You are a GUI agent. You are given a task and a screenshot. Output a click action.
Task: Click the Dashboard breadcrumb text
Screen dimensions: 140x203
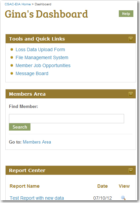[43, 4]
